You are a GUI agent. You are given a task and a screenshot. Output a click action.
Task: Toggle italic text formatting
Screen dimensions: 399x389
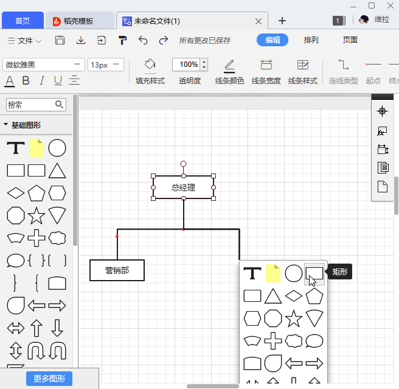pos(42,80)
